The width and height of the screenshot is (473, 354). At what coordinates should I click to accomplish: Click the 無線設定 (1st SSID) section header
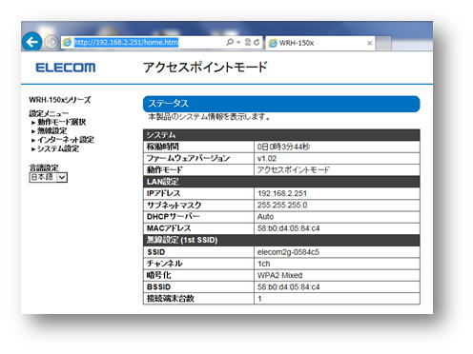coord(281,240)
